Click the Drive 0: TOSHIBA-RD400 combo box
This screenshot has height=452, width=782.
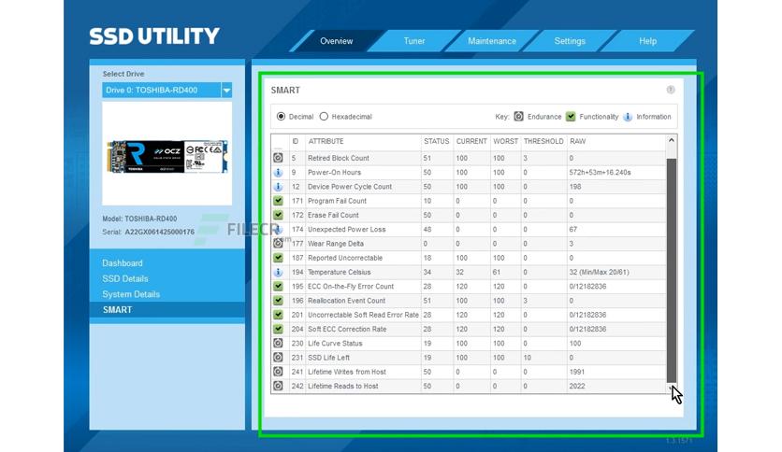tap(167, 90)
